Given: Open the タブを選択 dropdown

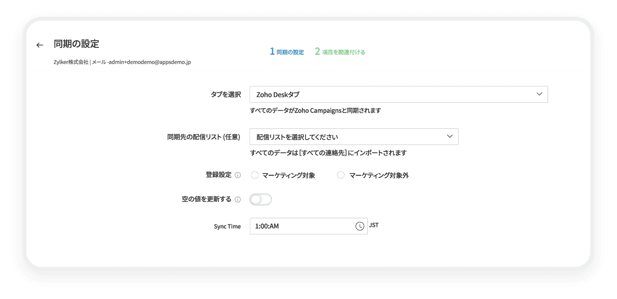Looking at the screenshot, I should pyautogui.click(x=399, y=94).
